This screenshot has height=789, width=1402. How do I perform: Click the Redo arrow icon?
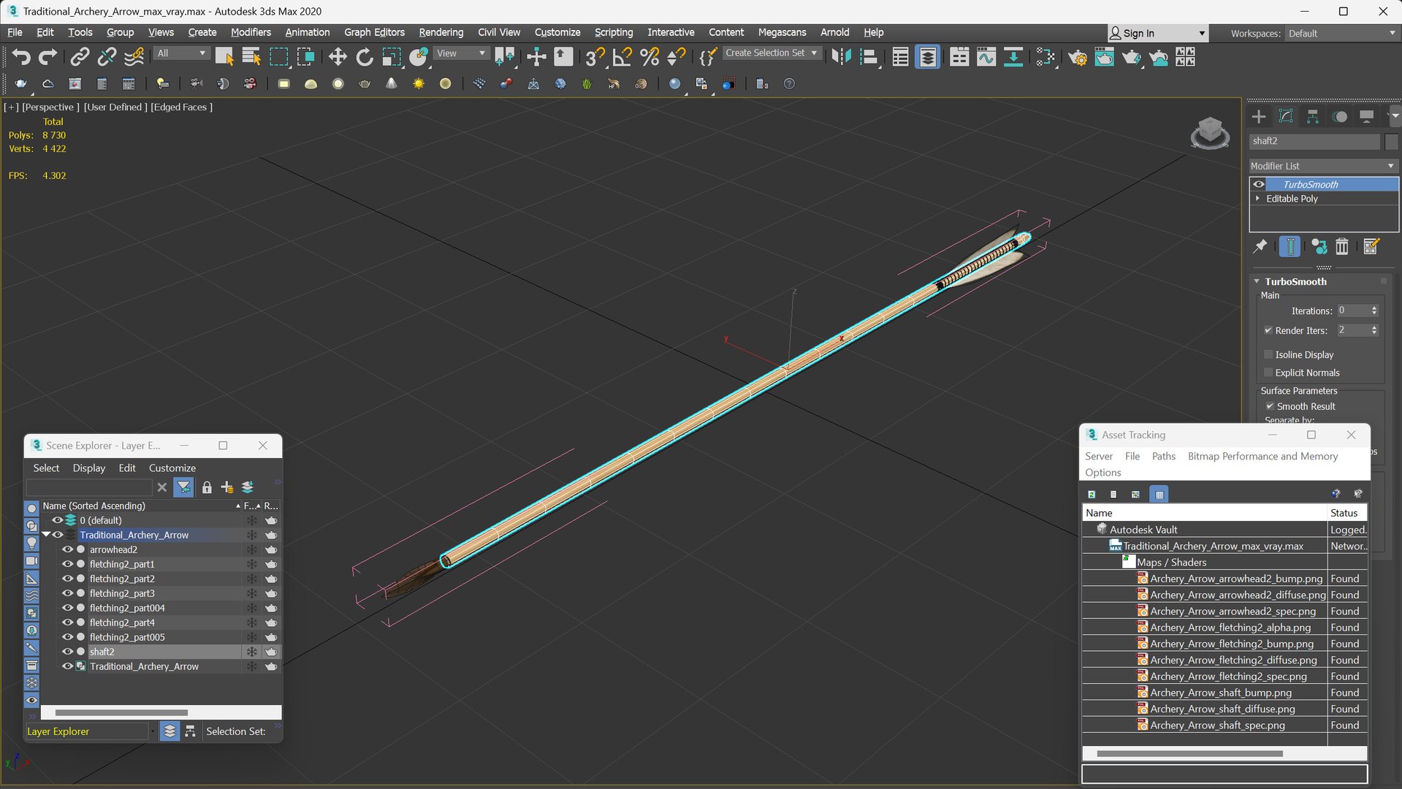point(47,57)
